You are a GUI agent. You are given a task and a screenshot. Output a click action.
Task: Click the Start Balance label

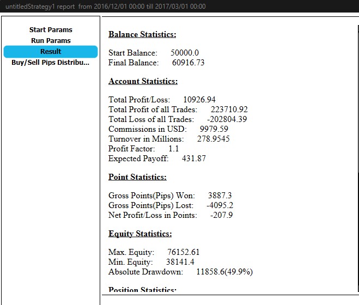133,53
